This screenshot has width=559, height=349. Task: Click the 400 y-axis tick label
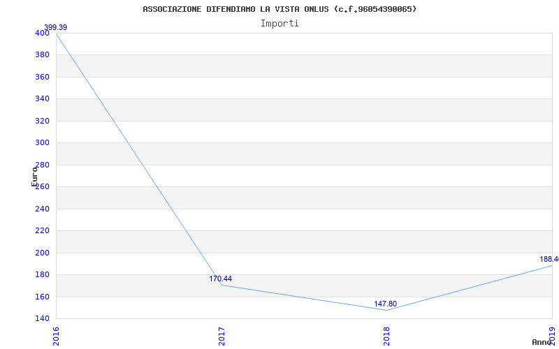point(42,33)
